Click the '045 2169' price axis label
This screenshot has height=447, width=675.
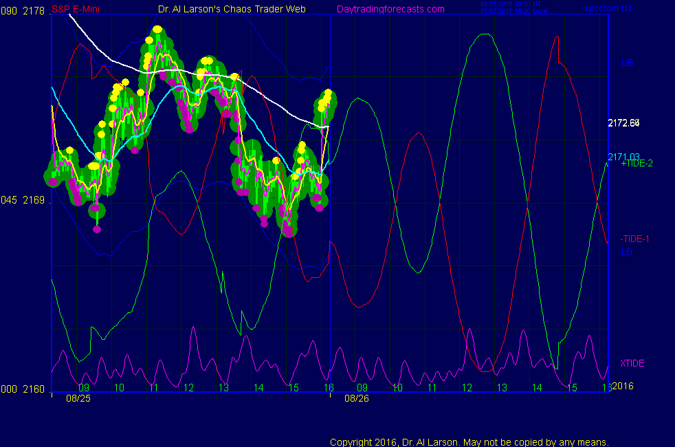coord(23,200)
